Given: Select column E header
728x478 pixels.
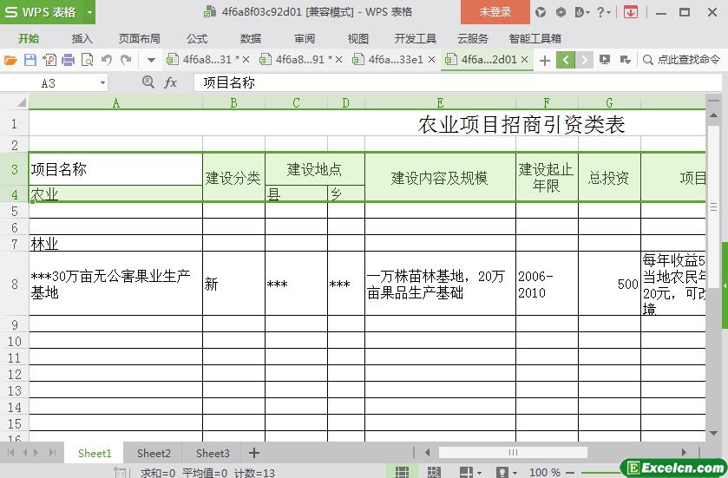Looking at the screenshot, I should pos(440,102).
